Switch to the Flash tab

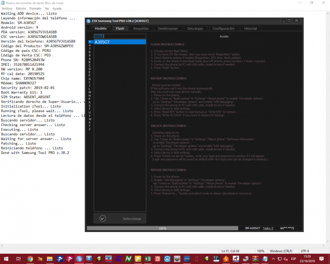click(120, 28)
